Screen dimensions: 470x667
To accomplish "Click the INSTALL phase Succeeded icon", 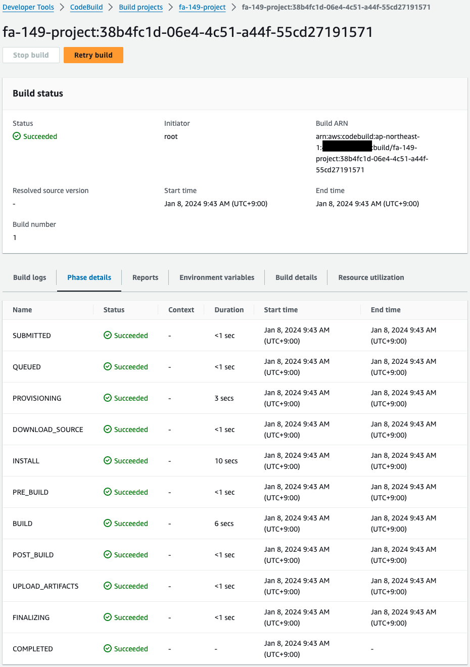I will (x=107, y=460).
